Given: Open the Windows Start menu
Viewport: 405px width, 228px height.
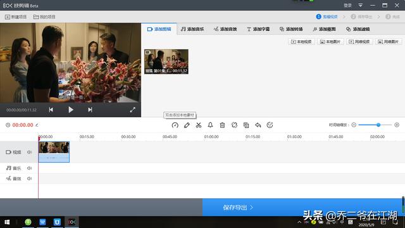Looking at the screenshot, I should [x=7, y=222].
